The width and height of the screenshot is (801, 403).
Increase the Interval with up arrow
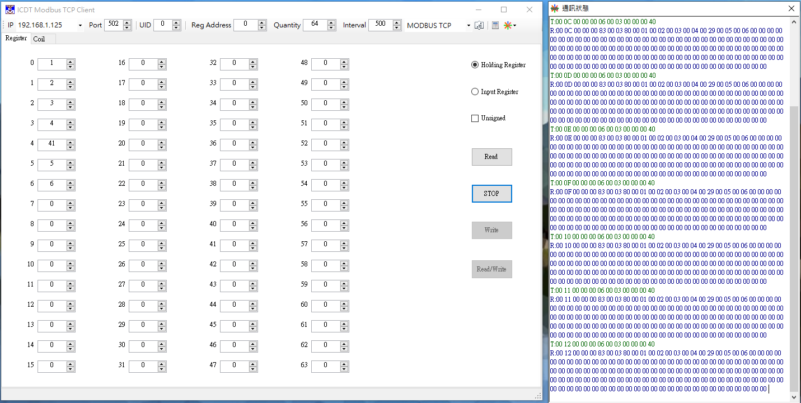397,23
